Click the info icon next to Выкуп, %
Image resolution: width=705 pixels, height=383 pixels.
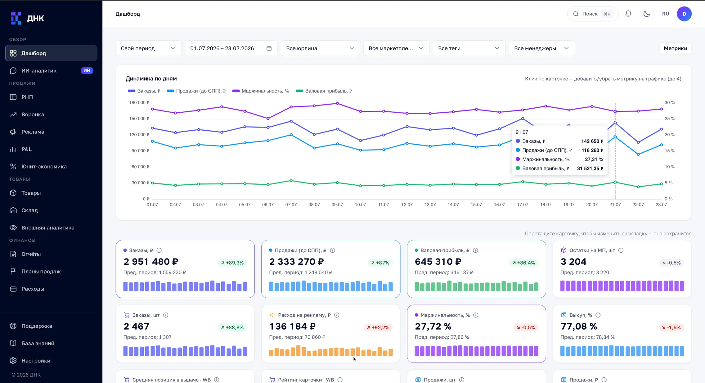(x=598, y=315)
